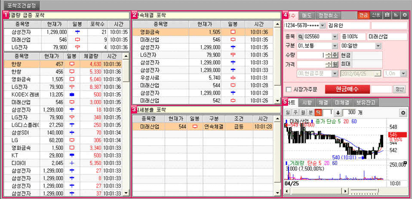
Task: Switch to the 매도 tab
Action: 307,15
